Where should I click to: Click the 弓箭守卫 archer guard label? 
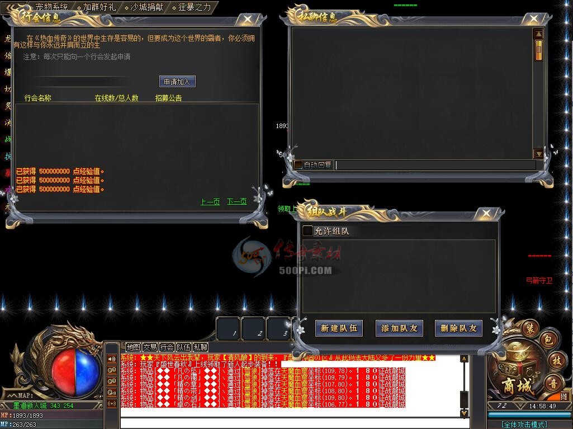click(x=539, y=281)
